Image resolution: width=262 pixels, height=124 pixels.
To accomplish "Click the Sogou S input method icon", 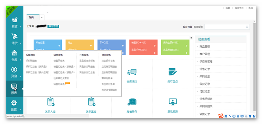I will pos(221,116).
